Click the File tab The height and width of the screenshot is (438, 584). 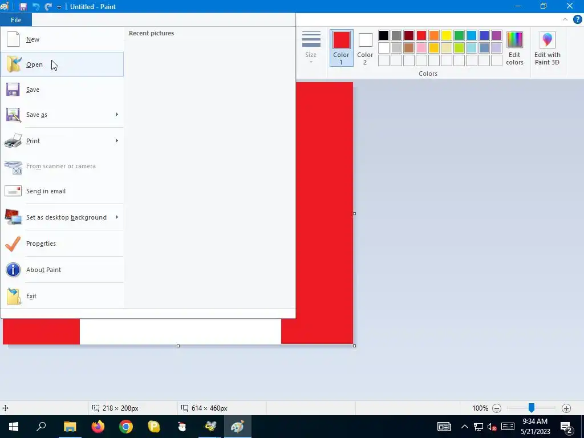click(16, 20)
